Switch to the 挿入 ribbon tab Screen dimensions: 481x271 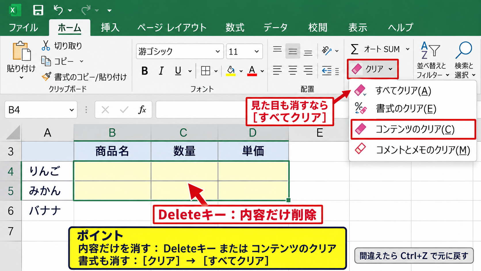pos(110,28)
